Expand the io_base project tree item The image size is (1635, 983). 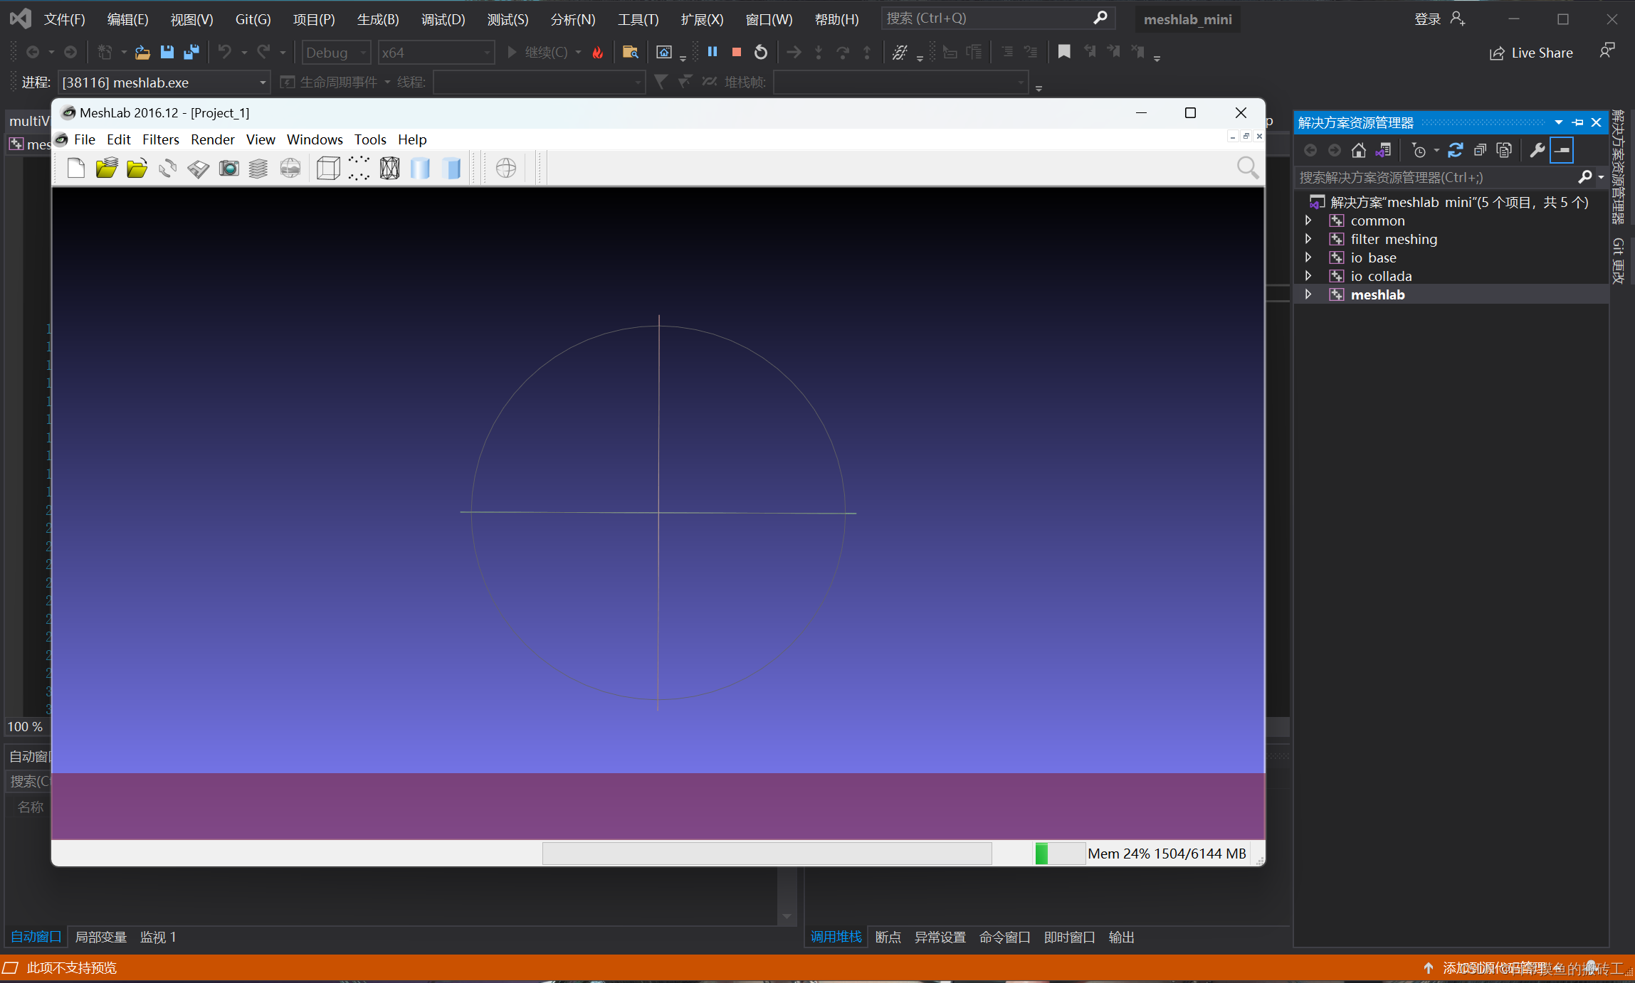point(1308,257)
